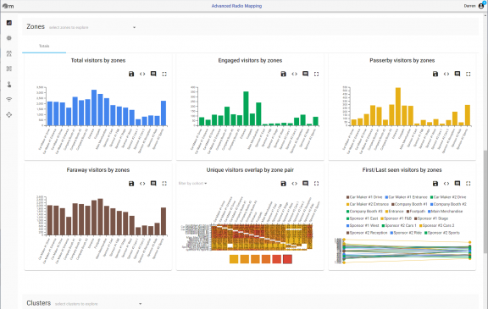This screenshot has height=309, width=488.
Task: Show embed code for Passerby visitors chart
Action: 446,74
